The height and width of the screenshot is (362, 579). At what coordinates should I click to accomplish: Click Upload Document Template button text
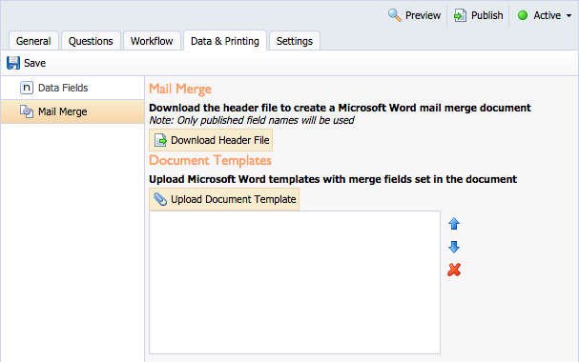click(x=234, y=199)
